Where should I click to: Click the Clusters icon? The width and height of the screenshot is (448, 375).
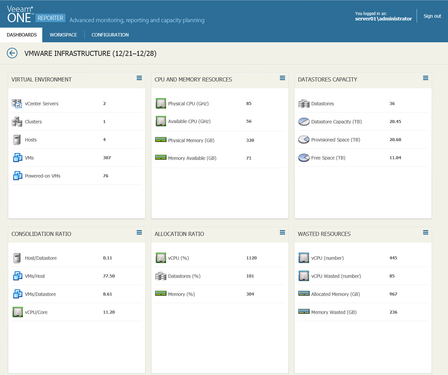pos(17,122)
